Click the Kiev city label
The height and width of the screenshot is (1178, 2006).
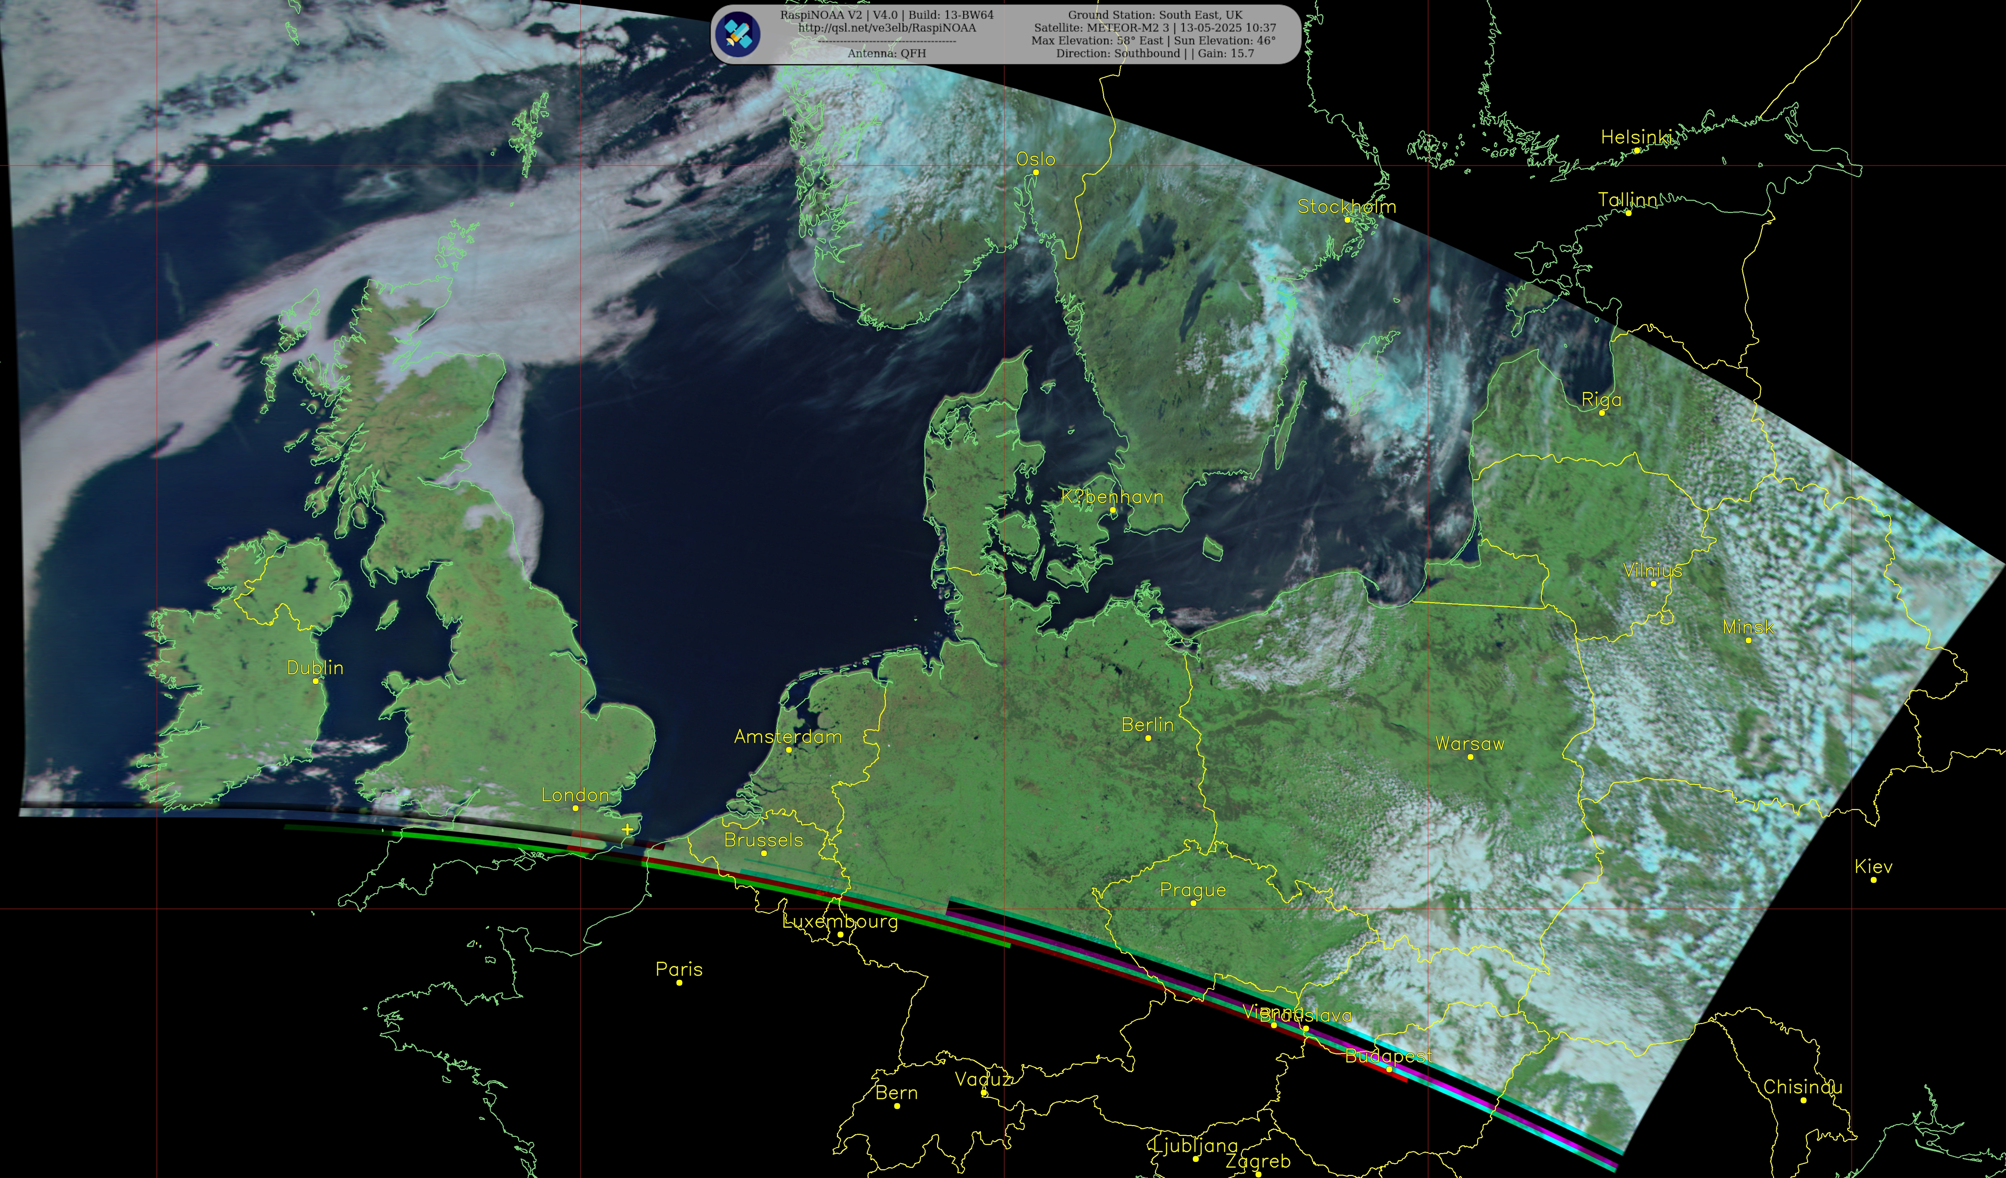(x=1873, y=867)
